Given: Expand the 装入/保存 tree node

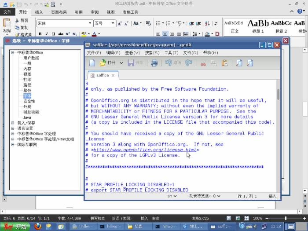Looking at the screenshot, I should (x=13, y=123).
